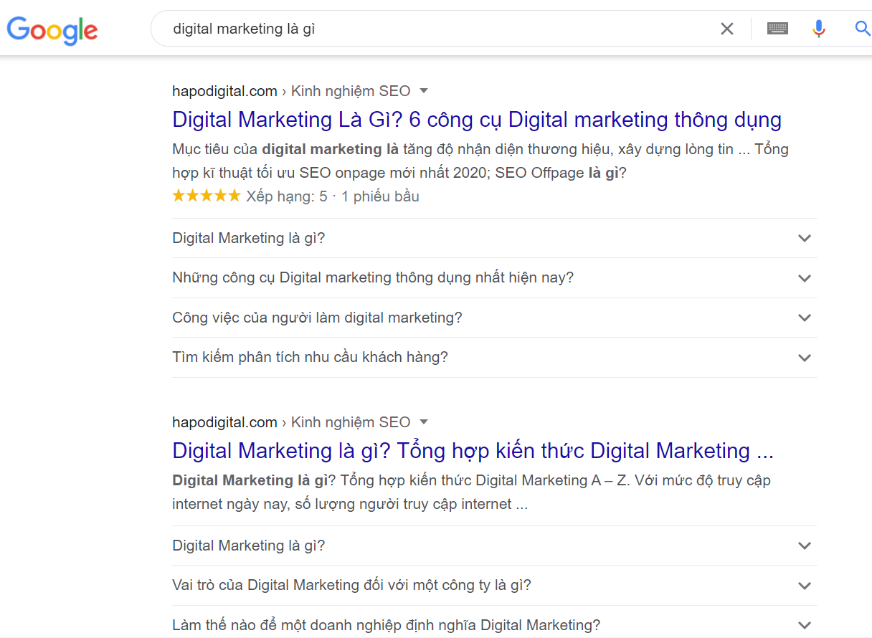
Task: Clear the search query with the X icon
Action: click(x=727, y=29)
